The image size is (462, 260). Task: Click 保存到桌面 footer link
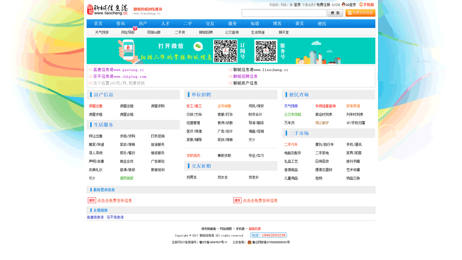coord(209,229)
